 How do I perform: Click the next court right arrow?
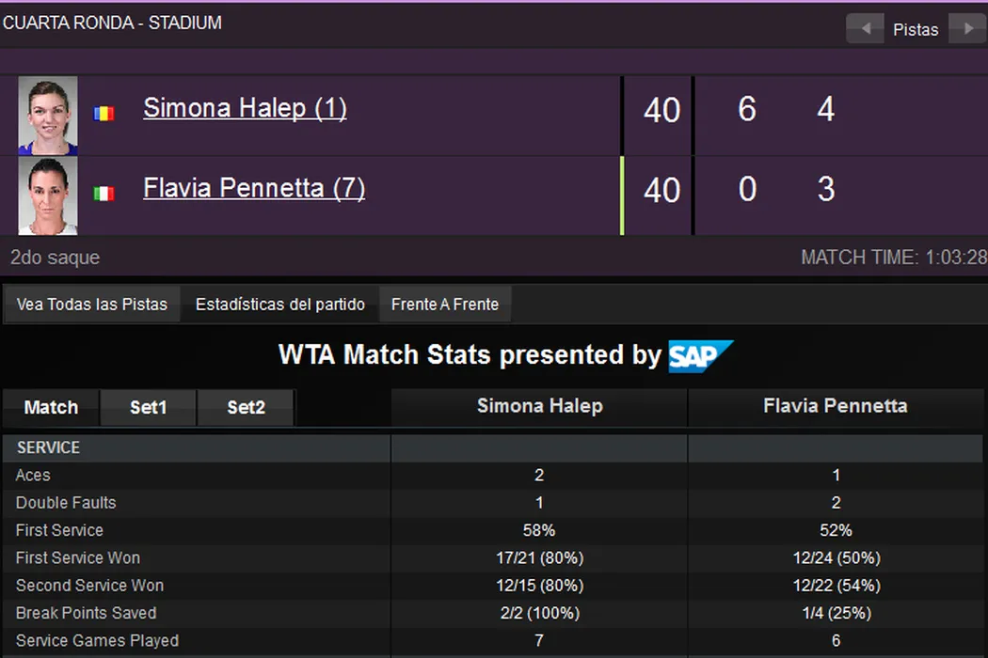[967, 28]
